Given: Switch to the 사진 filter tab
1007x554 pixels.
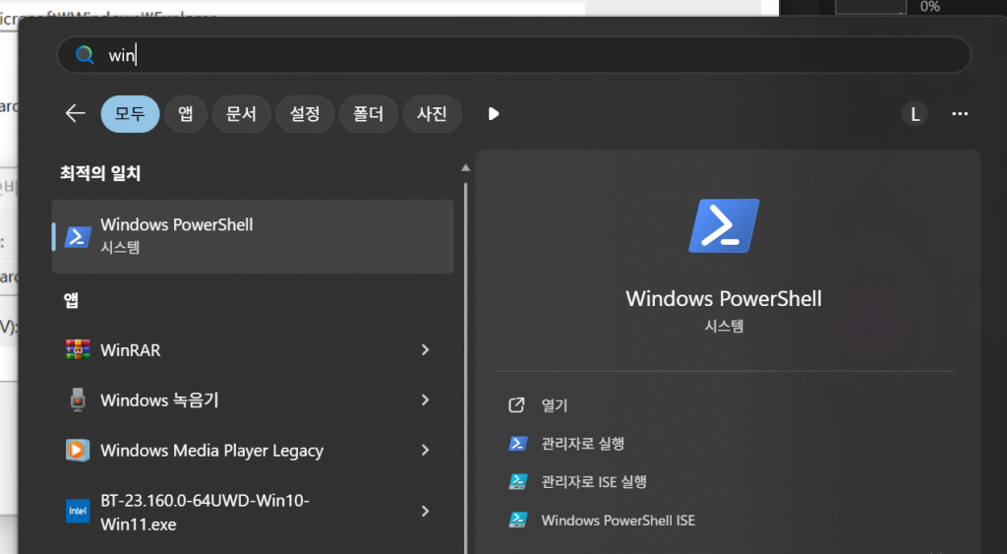Looking at the screenshot, I should pyautogui.click(x=432, y=114).
